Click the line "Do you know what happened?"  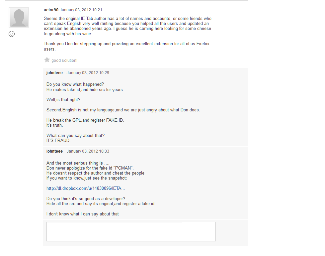coord(75,84)
